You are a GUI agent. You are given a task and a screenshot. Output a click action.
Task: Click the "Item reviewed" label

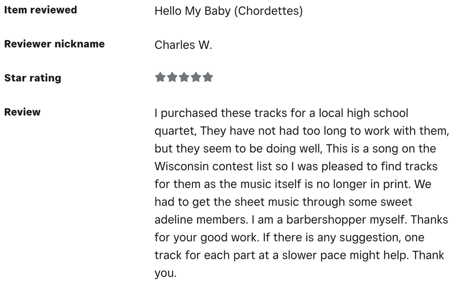[40, 10]
